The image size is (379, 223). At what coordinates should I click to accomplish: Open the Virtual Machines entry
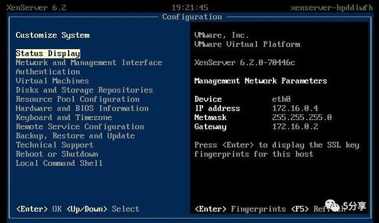53,81
